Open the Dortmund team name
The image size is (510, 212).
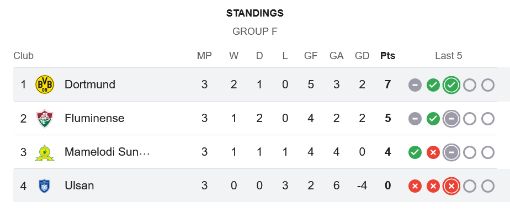coord(90,84)
